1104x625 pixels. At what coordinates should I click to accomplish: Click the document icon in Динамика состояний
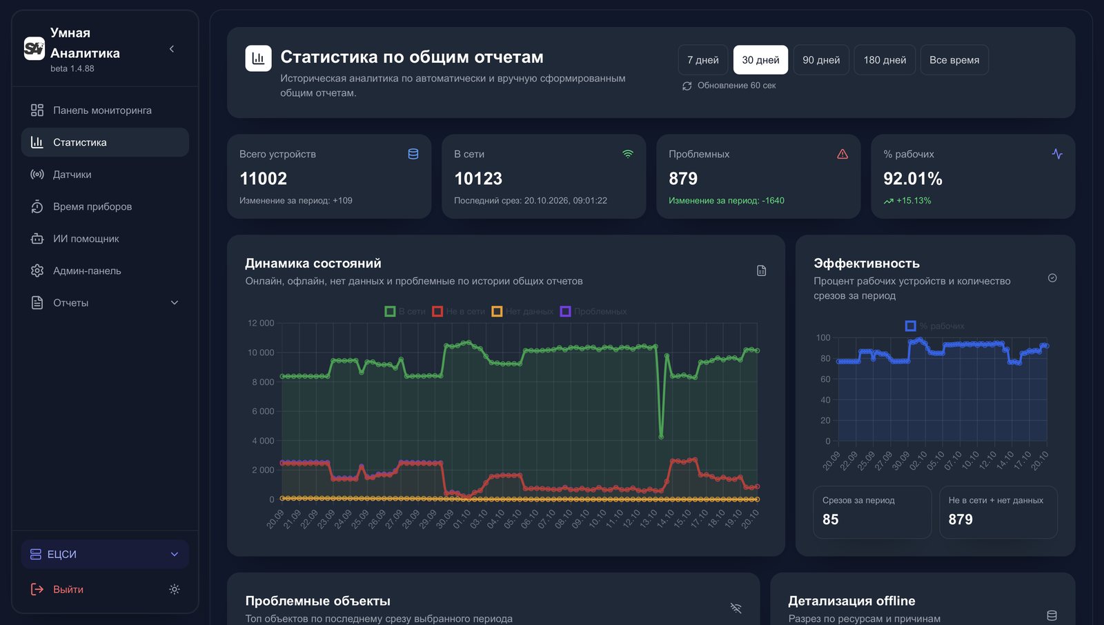click(761, 271)
